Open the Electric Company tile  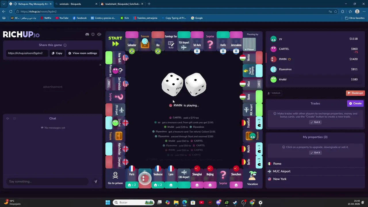252,71
